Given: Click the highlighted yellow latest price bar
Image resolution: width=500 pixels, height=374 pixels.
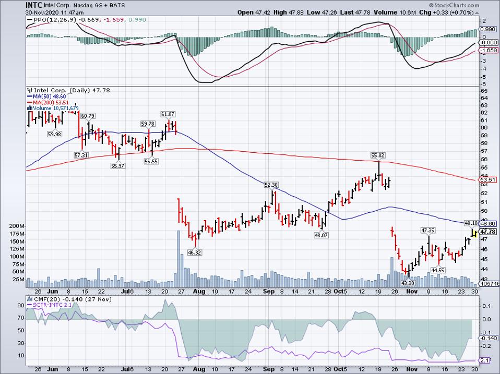Looking at the screenshot, I should (474, 234).
